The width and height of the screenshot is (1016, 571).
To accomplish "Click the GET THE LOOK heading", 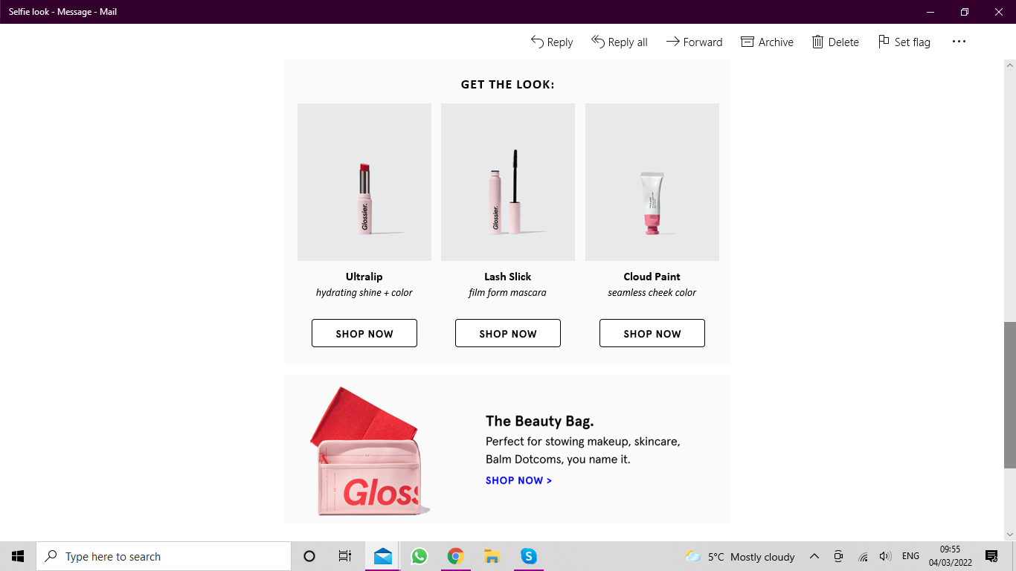I will 508,85.
